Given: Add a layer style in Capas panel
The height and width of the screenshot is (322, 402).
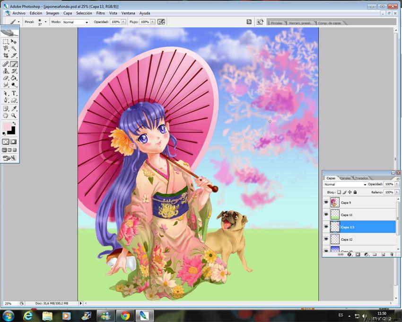Looking at the screenshot, I should [349, 254].
